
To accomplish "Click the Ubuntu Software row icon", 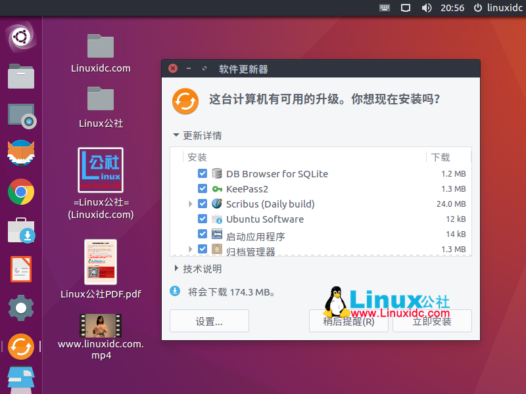I will click(x=217, y=219).
